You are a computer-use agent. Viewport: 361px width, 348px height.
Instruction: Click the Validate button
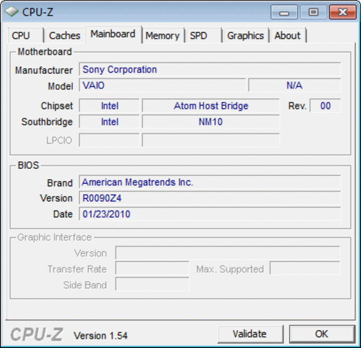pyautogui.click(x=250, y=333)
